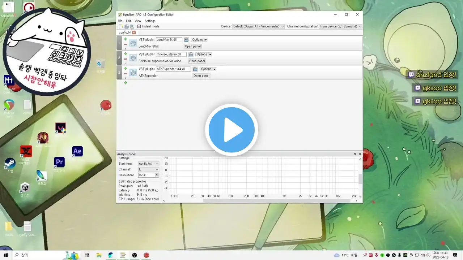Select filter row number 3 handle
Screen dimensions: 463x260
(119, 72)
